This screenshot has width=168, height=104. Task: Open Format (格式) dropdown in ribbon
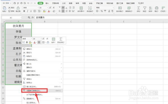coord(157,9)
